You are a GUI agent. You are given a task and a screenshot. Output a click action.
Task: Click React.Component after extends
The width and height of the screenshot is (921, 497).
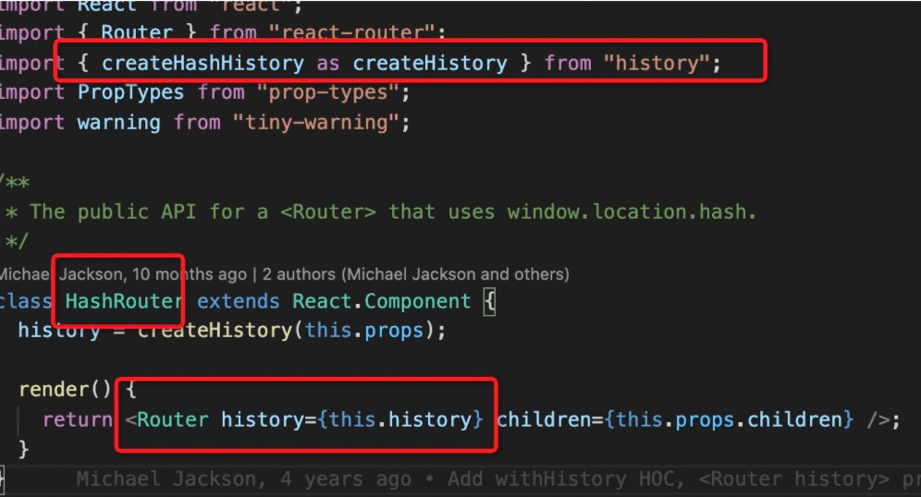[382, 301]
